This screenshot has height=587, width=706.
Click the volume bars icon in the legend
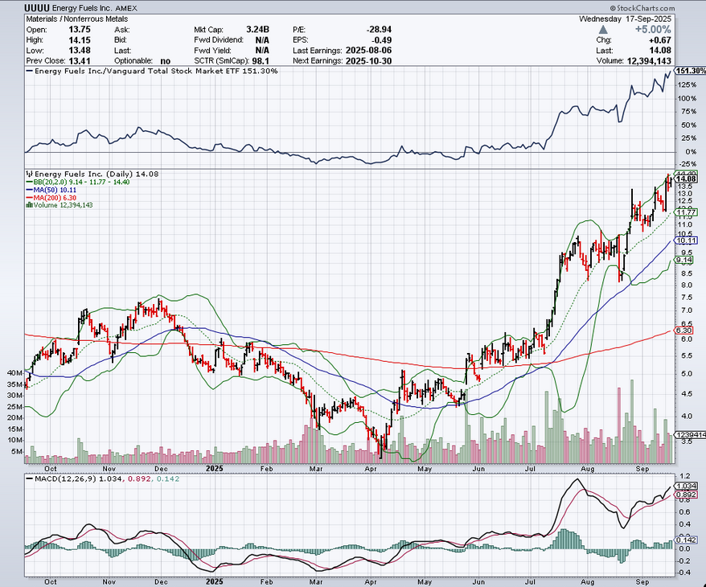(29, 205)
